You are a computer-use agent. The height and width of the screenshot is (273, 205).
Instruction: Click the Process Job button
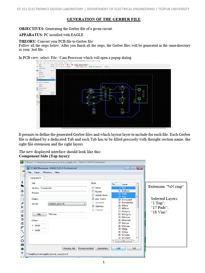click(69, 248)
